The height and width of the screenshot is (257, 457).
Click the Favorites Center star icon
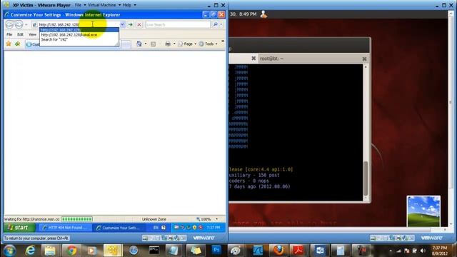(9, 44)
